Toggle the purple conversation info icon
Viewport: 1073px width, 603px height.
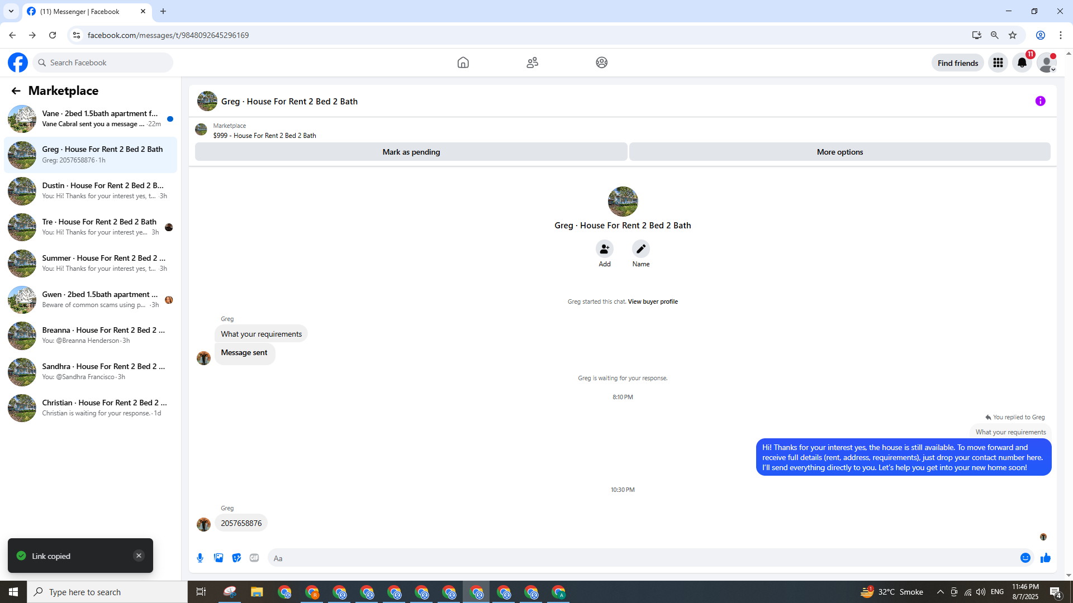pos(1040,101)
